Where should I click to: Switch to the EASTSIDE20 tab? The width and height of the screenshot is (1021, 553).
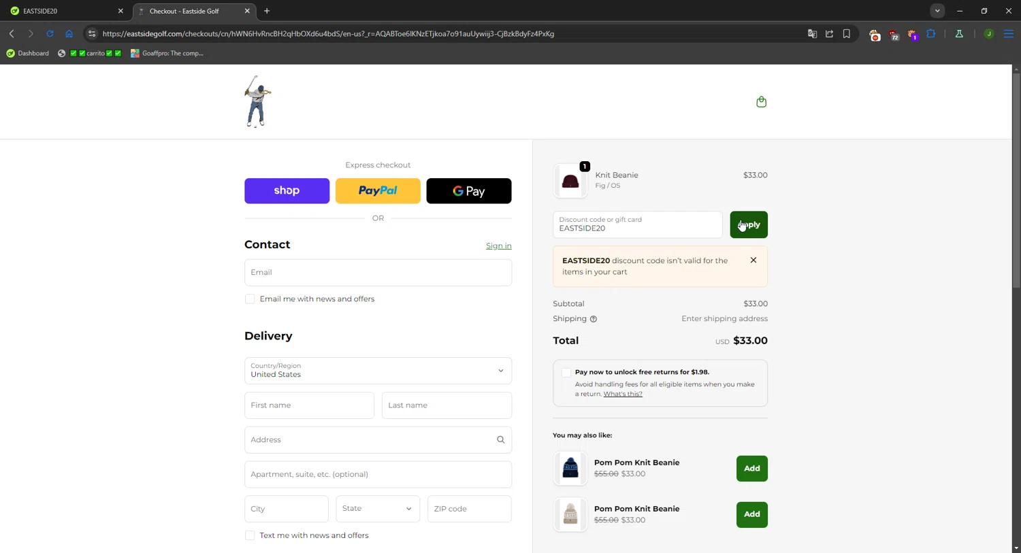tap(66, 11)
